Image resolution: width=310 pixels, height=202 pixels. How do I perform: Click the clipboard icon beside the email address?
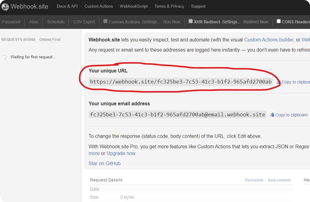click(272, 115)
